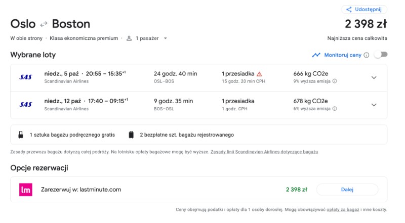
Task: Click the 1 pasażer label
Action: 147,38
